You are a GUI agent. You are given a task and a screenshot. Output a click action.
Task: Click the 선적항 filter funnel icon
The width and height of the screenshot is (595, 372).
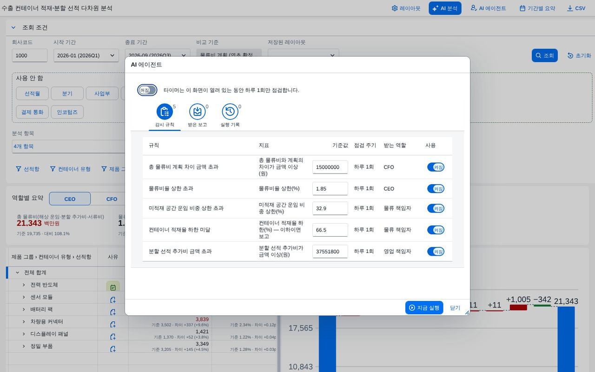19,169
